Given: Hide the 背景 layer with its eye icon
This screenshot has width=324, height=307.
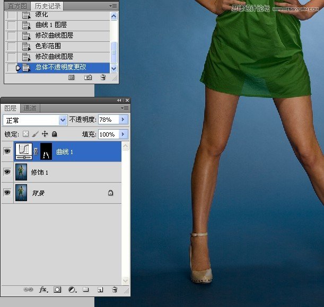Looking at the screenshot, I should click(x=7, y=193).
